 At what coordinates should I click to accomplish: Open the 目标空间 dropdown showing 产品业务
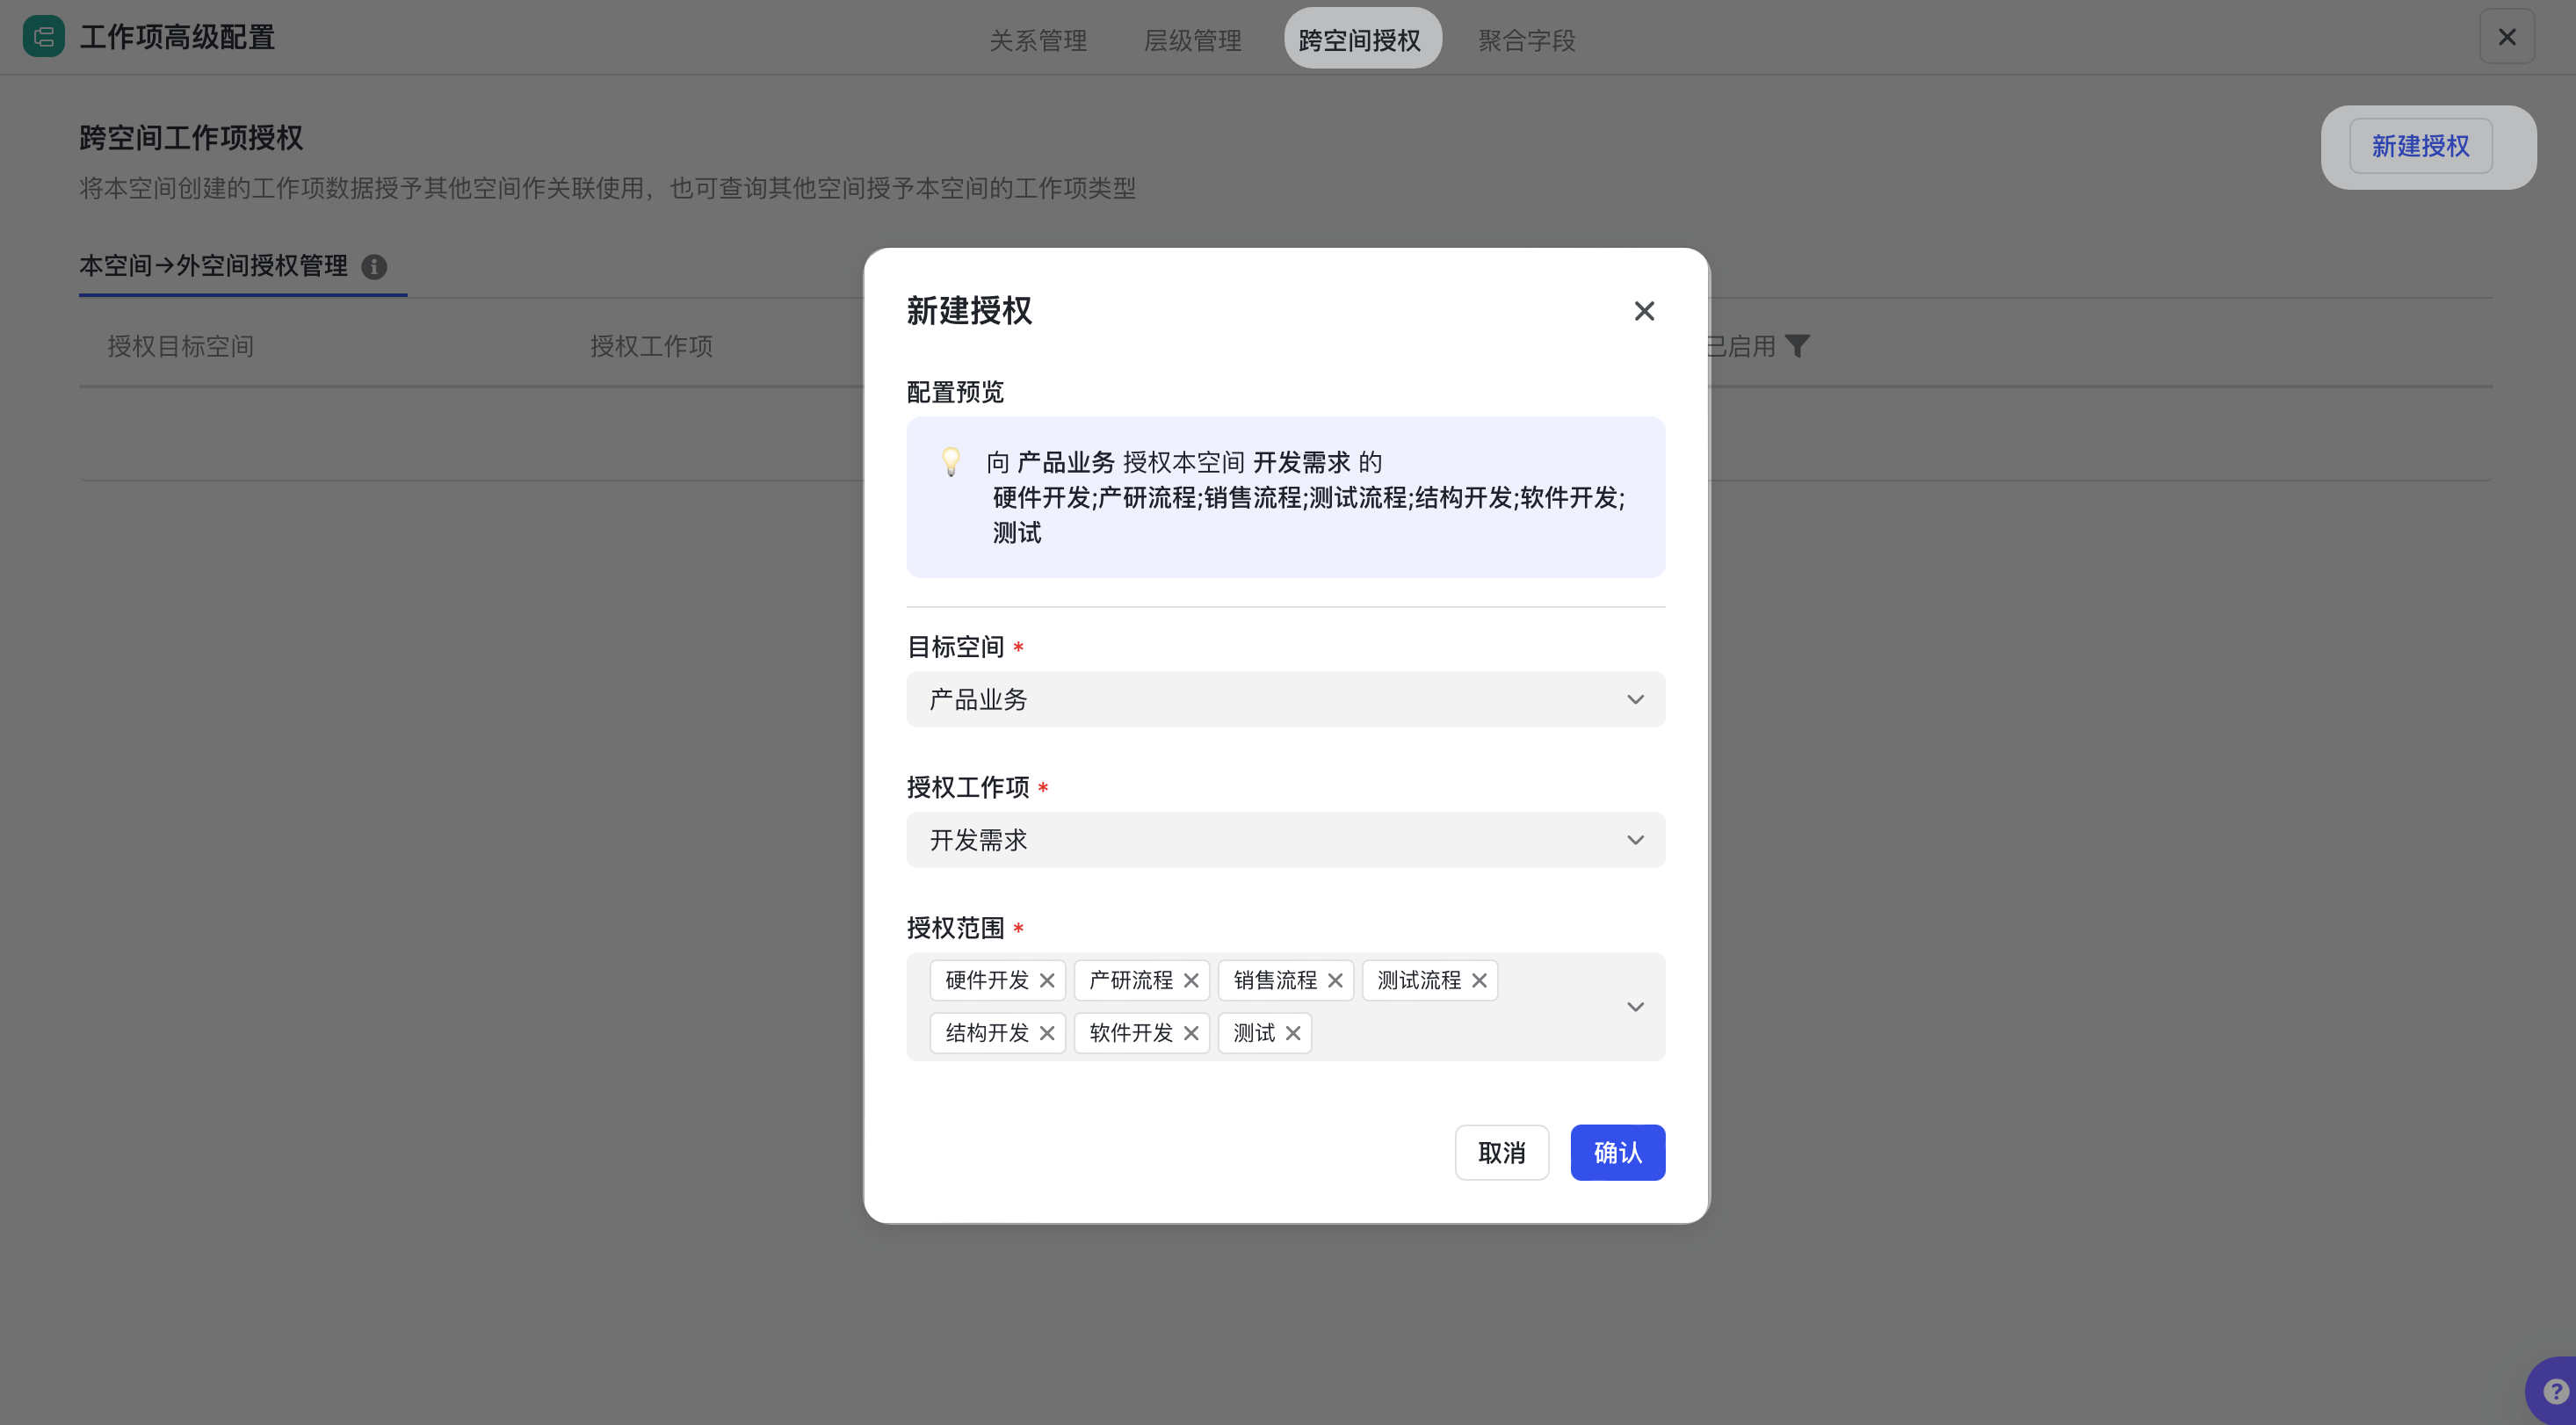click(1285, 699)
